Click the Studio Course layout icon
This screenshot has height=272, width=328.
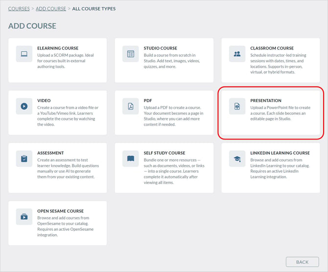pos(131,54)
